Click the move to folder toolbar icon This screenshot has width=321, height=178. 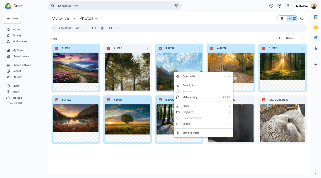[94, 28]
